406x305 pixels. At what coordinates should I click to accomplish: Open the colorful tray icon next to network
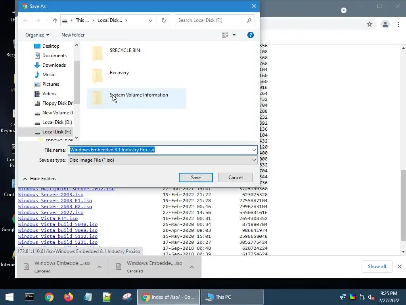click(352, 297)
